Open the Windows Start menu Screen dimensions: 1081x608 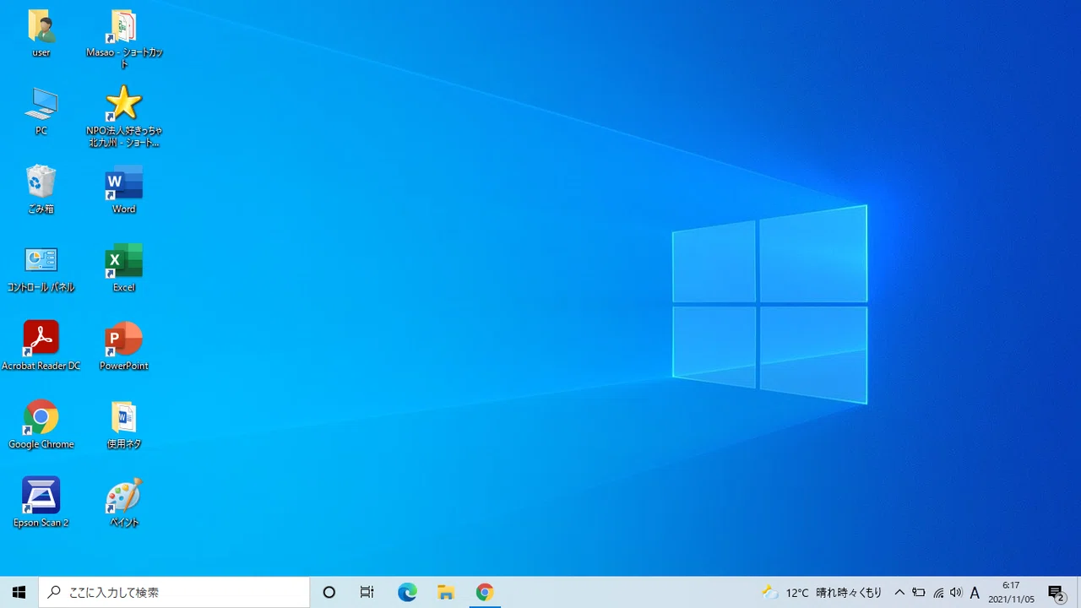tap(19, 592)
